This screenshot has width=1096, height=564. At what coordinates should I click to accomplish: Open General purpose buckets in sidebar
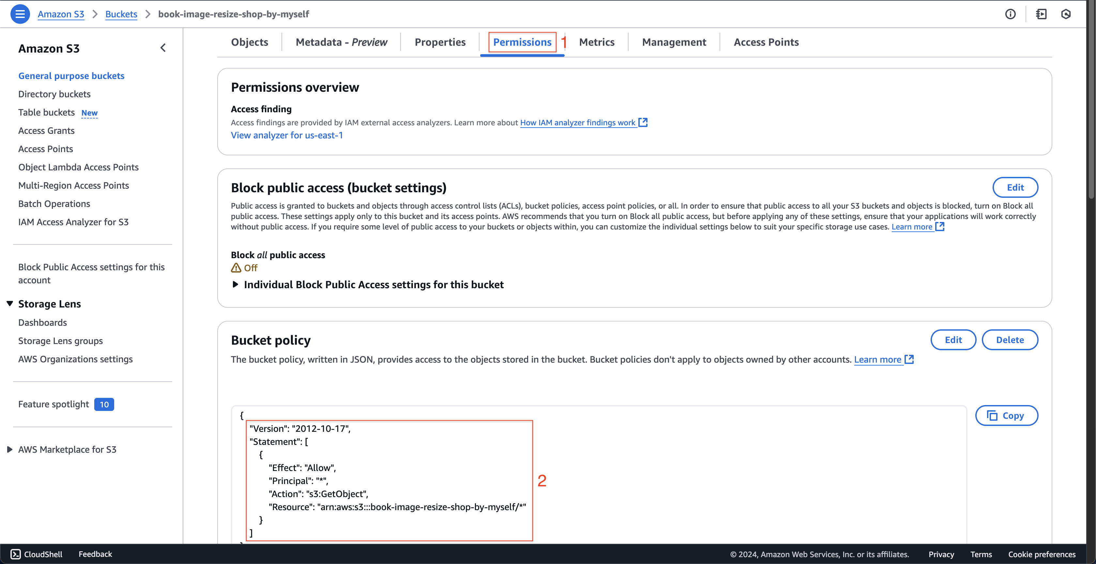coord(71,76)
